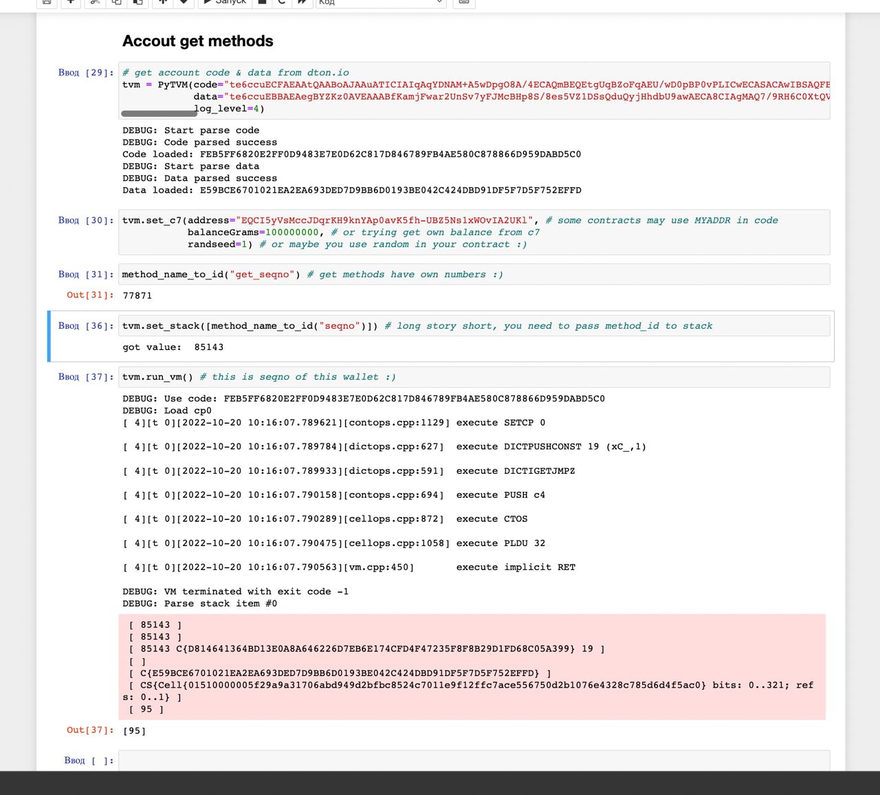Screen dimensions: 880x795
Task: Click the 'Out[37]:' output prompt
Action: click(x=90, y=730)
